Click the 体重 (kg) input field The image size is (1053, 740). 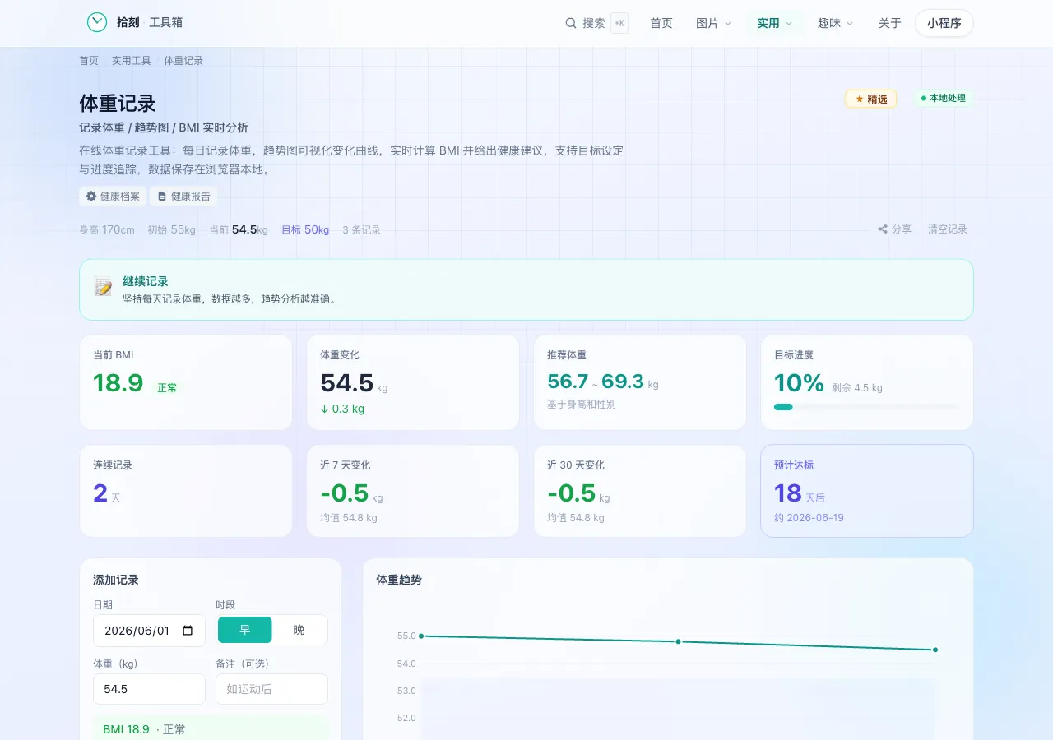point(150,689)
